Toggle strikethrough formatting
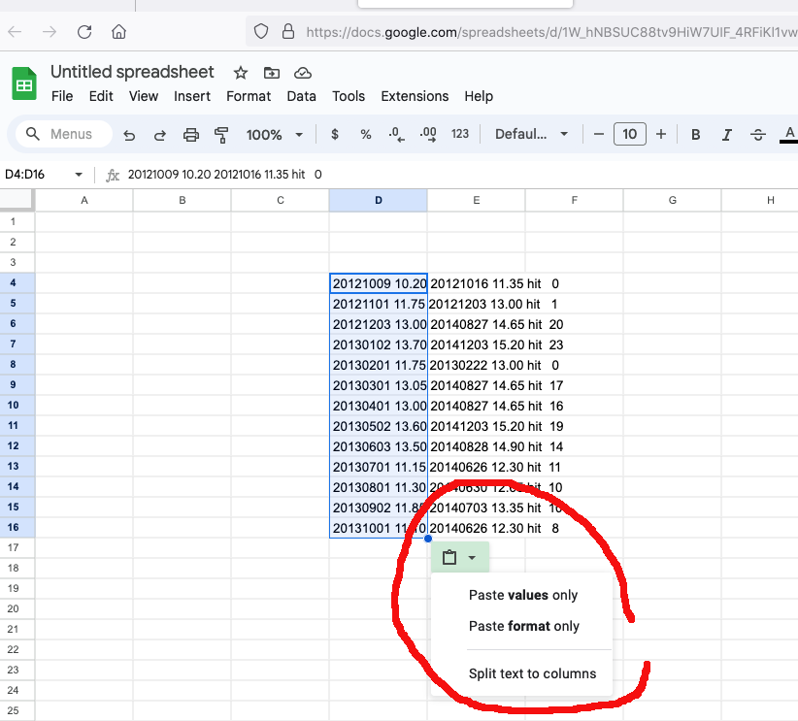Screen dimensions: 798x721 [x=758, y=135]
